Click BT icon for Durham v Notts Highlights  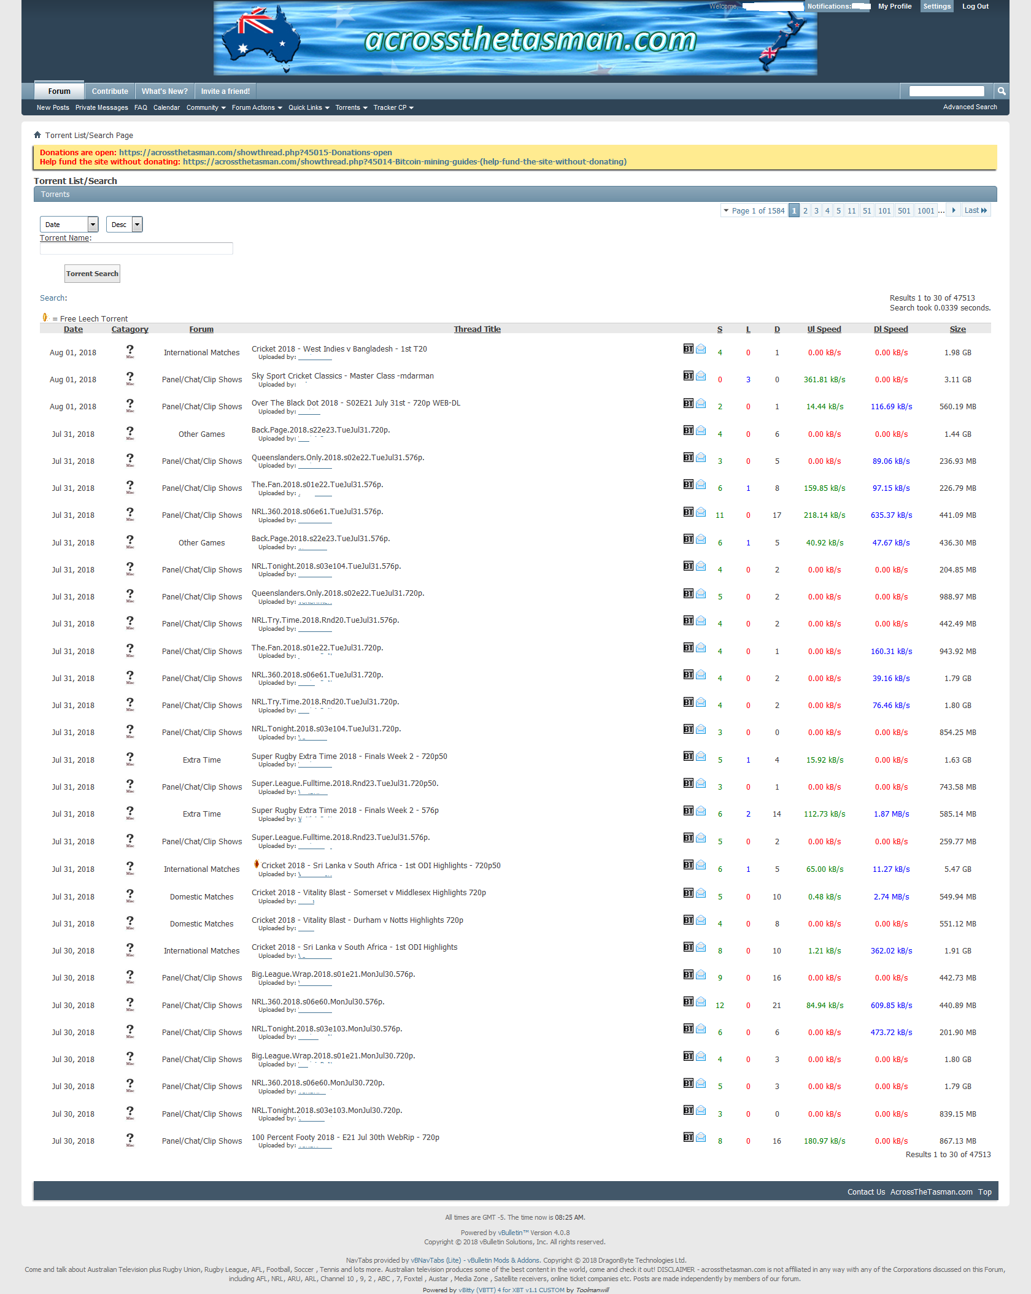688,920
